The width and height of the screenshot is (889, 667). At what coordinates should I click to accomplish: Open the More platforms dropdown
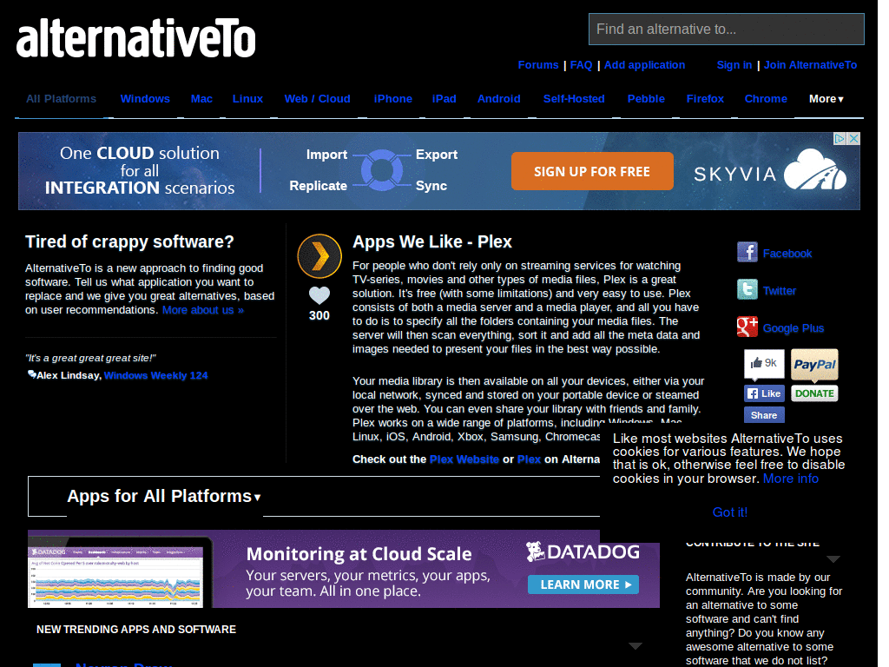pyautogui.click(x=826, y=99)
